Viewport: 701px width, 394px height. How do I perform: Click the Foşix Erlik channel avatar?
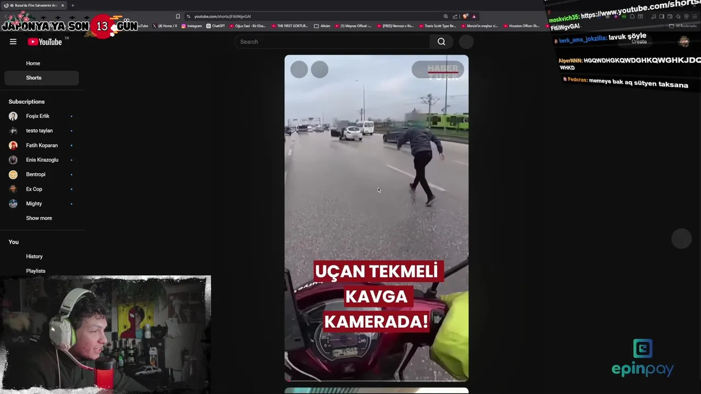(13, 116)
